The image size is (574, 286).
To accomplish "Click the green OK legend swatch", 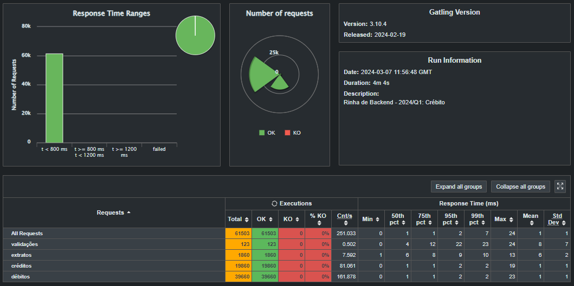I will (261, 132).
